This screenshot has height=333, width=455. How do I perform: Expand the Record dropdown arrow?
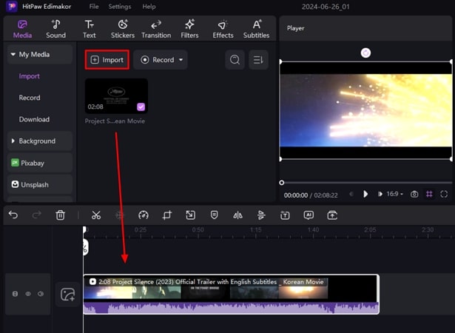pos(181,60)
